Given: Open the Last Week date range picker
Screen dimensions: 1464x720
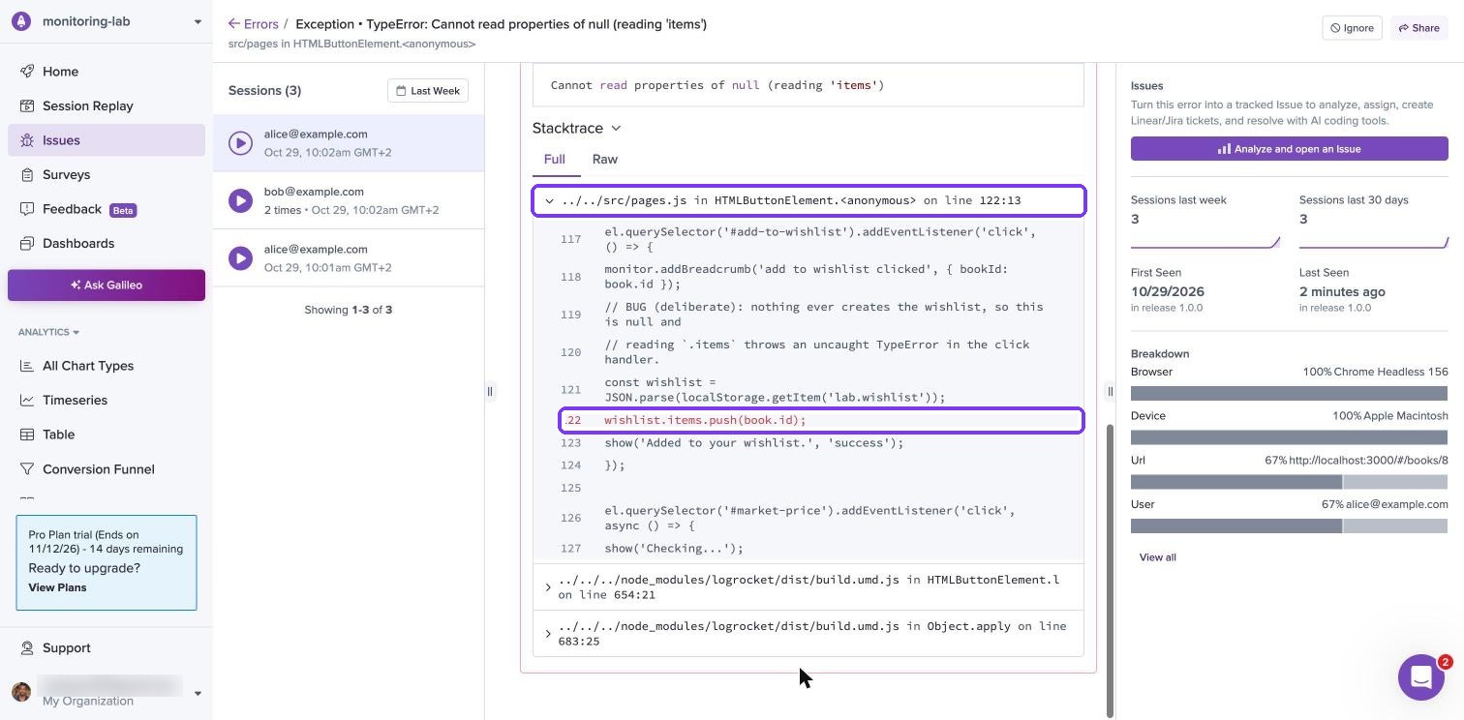Looking at the screenshot, I should [428, 91].
